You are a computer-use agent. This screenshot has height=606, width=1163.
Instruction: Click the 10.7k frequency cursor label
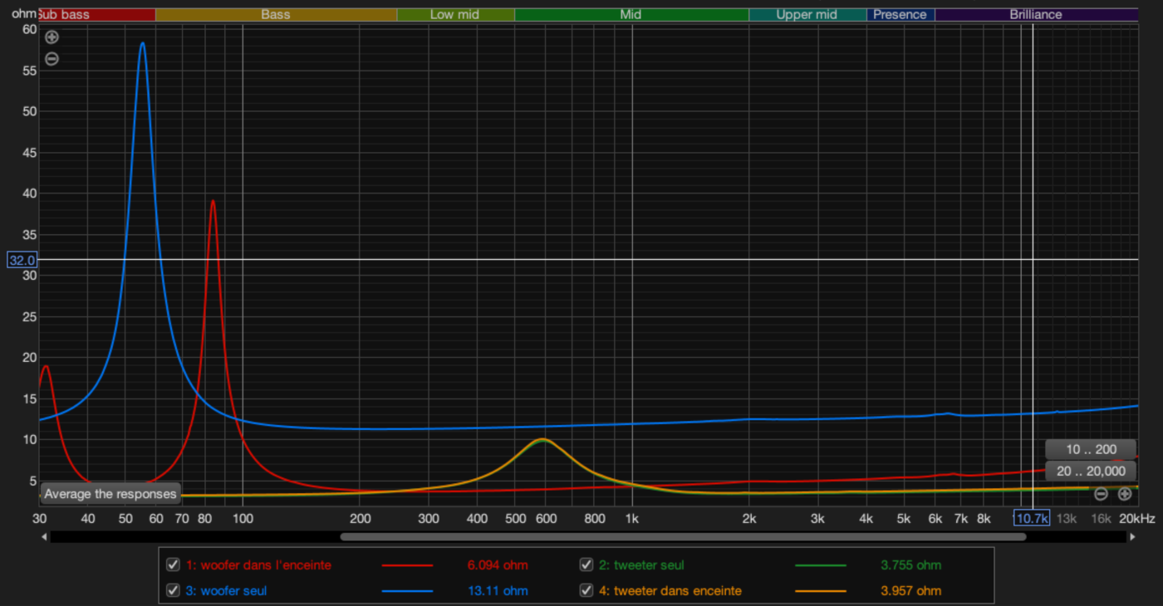pyautogui.click(x=1032, y=519)
